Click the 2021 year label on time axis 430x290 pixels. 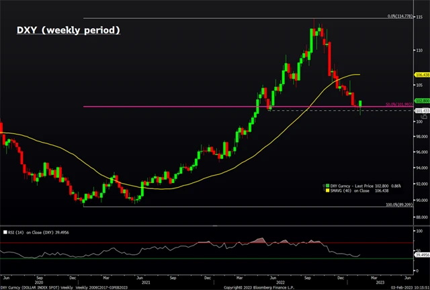(x=146, y=283)
